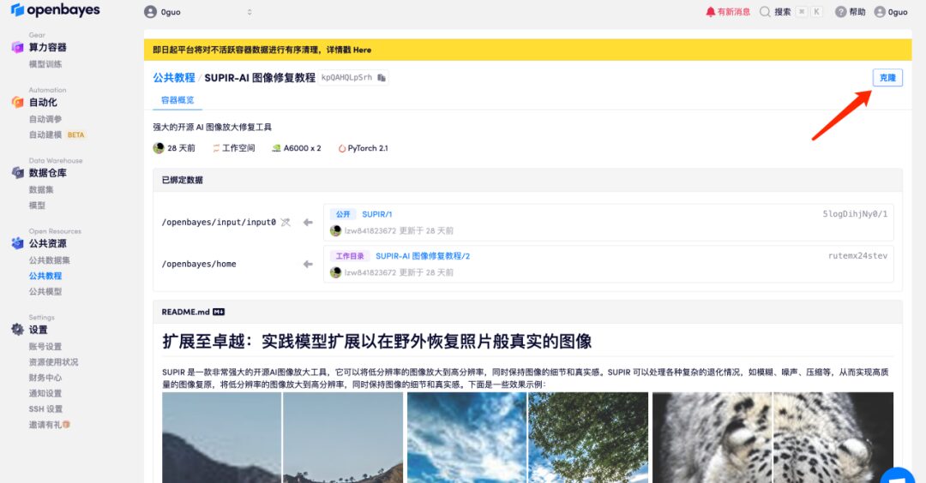Click the help question mark icon
926x483 pixels.
[x=840, y=12]
